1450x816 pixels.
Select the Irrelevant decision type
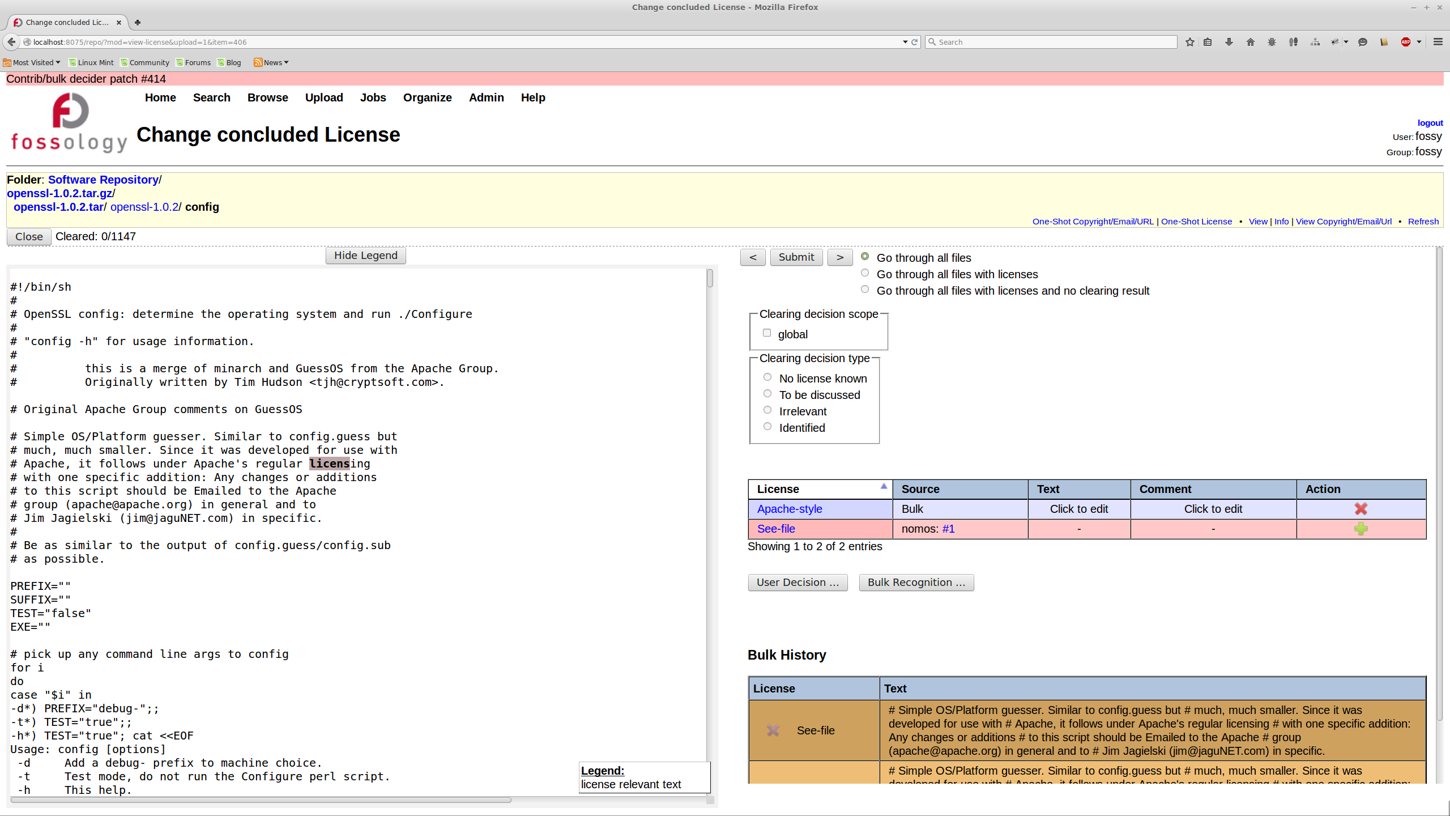click(767, 410)
